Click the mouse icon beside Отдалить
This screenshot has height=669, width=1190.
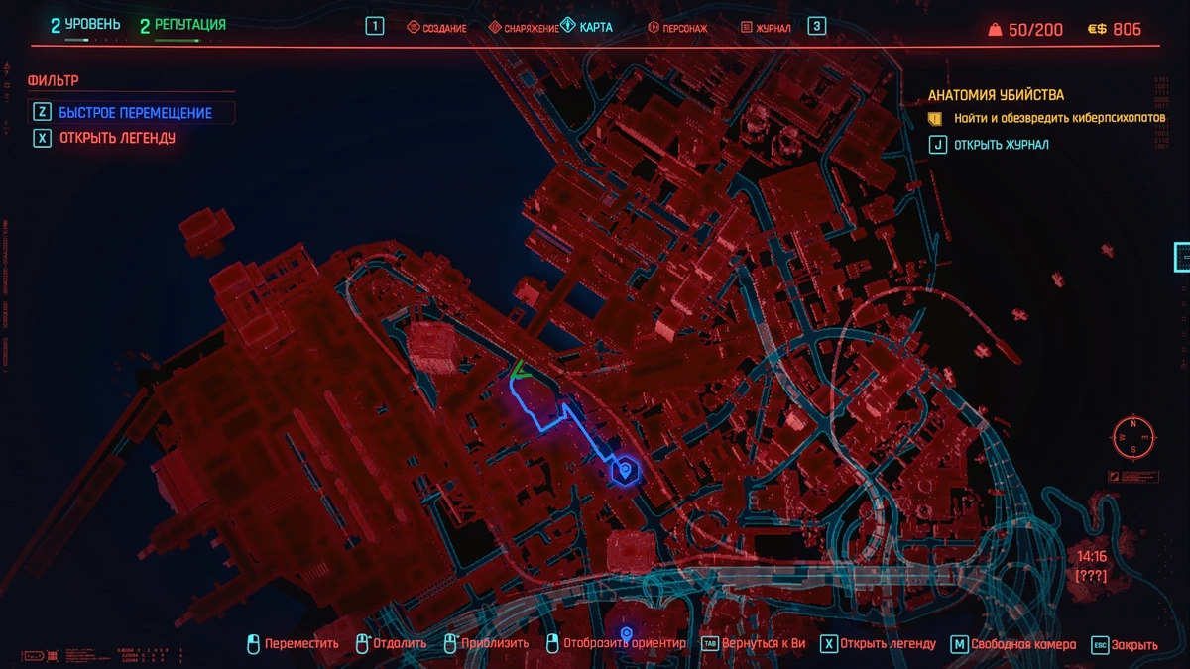pos(362,644)
